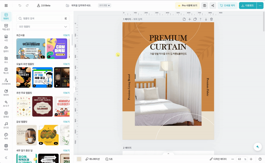
Task: Delete page 1 with the trash icon
Action: (211, 20)
